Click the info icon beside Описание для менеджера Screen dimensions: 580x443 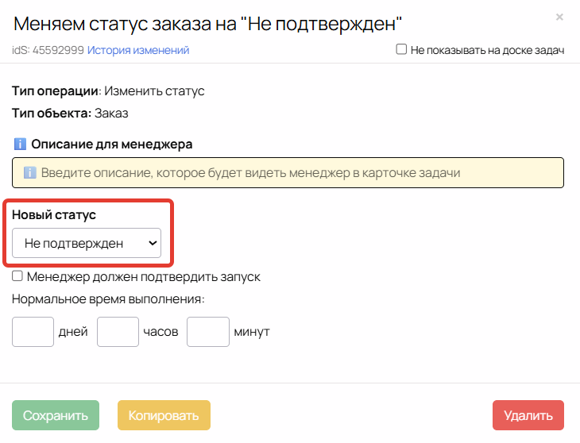[x=20, y=144]
